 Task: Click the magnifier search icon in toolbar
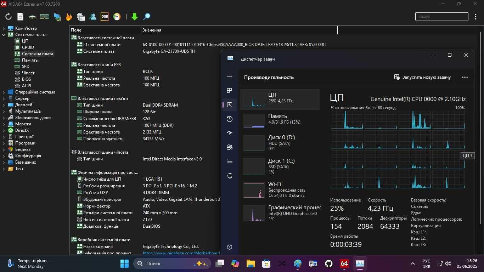pyautogui.click(x=147, y=17)
